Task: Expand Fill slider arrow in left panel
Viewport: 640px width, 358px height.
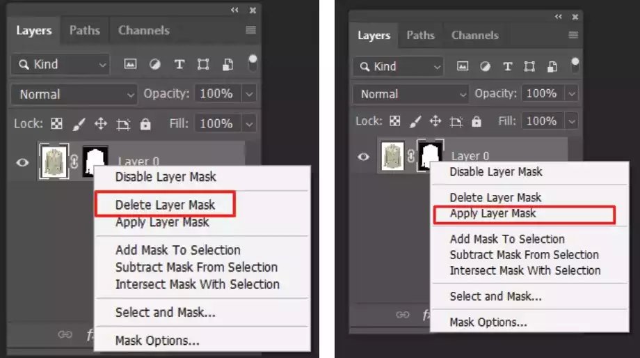Action: [249, 124]
